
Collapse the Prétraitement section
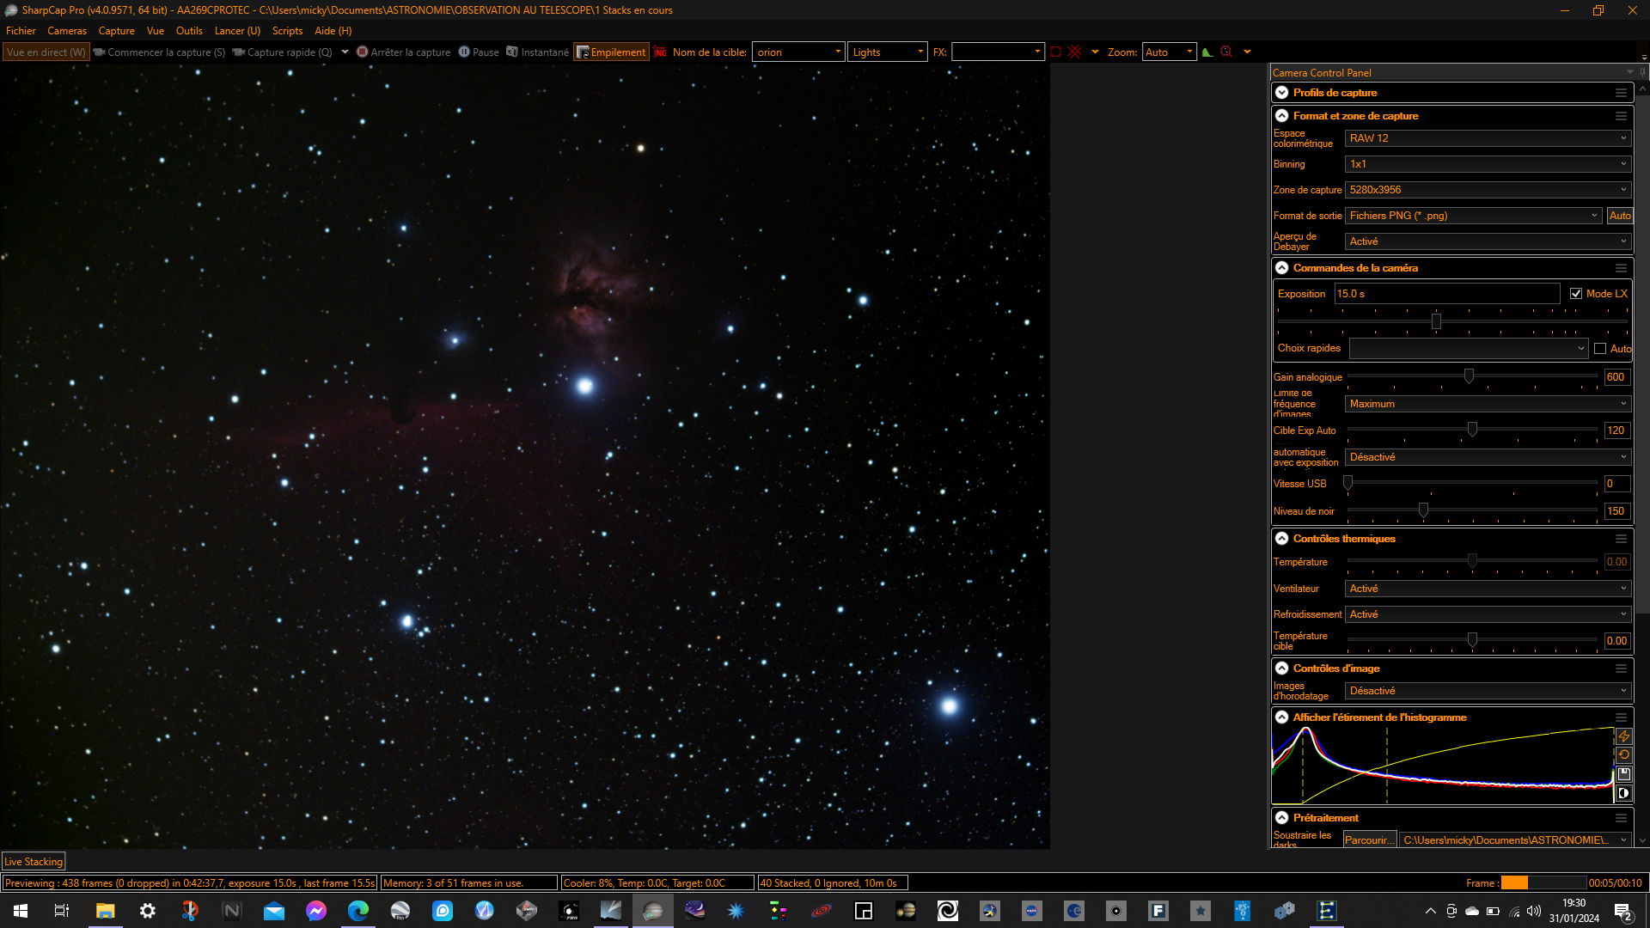point(1281,818)
